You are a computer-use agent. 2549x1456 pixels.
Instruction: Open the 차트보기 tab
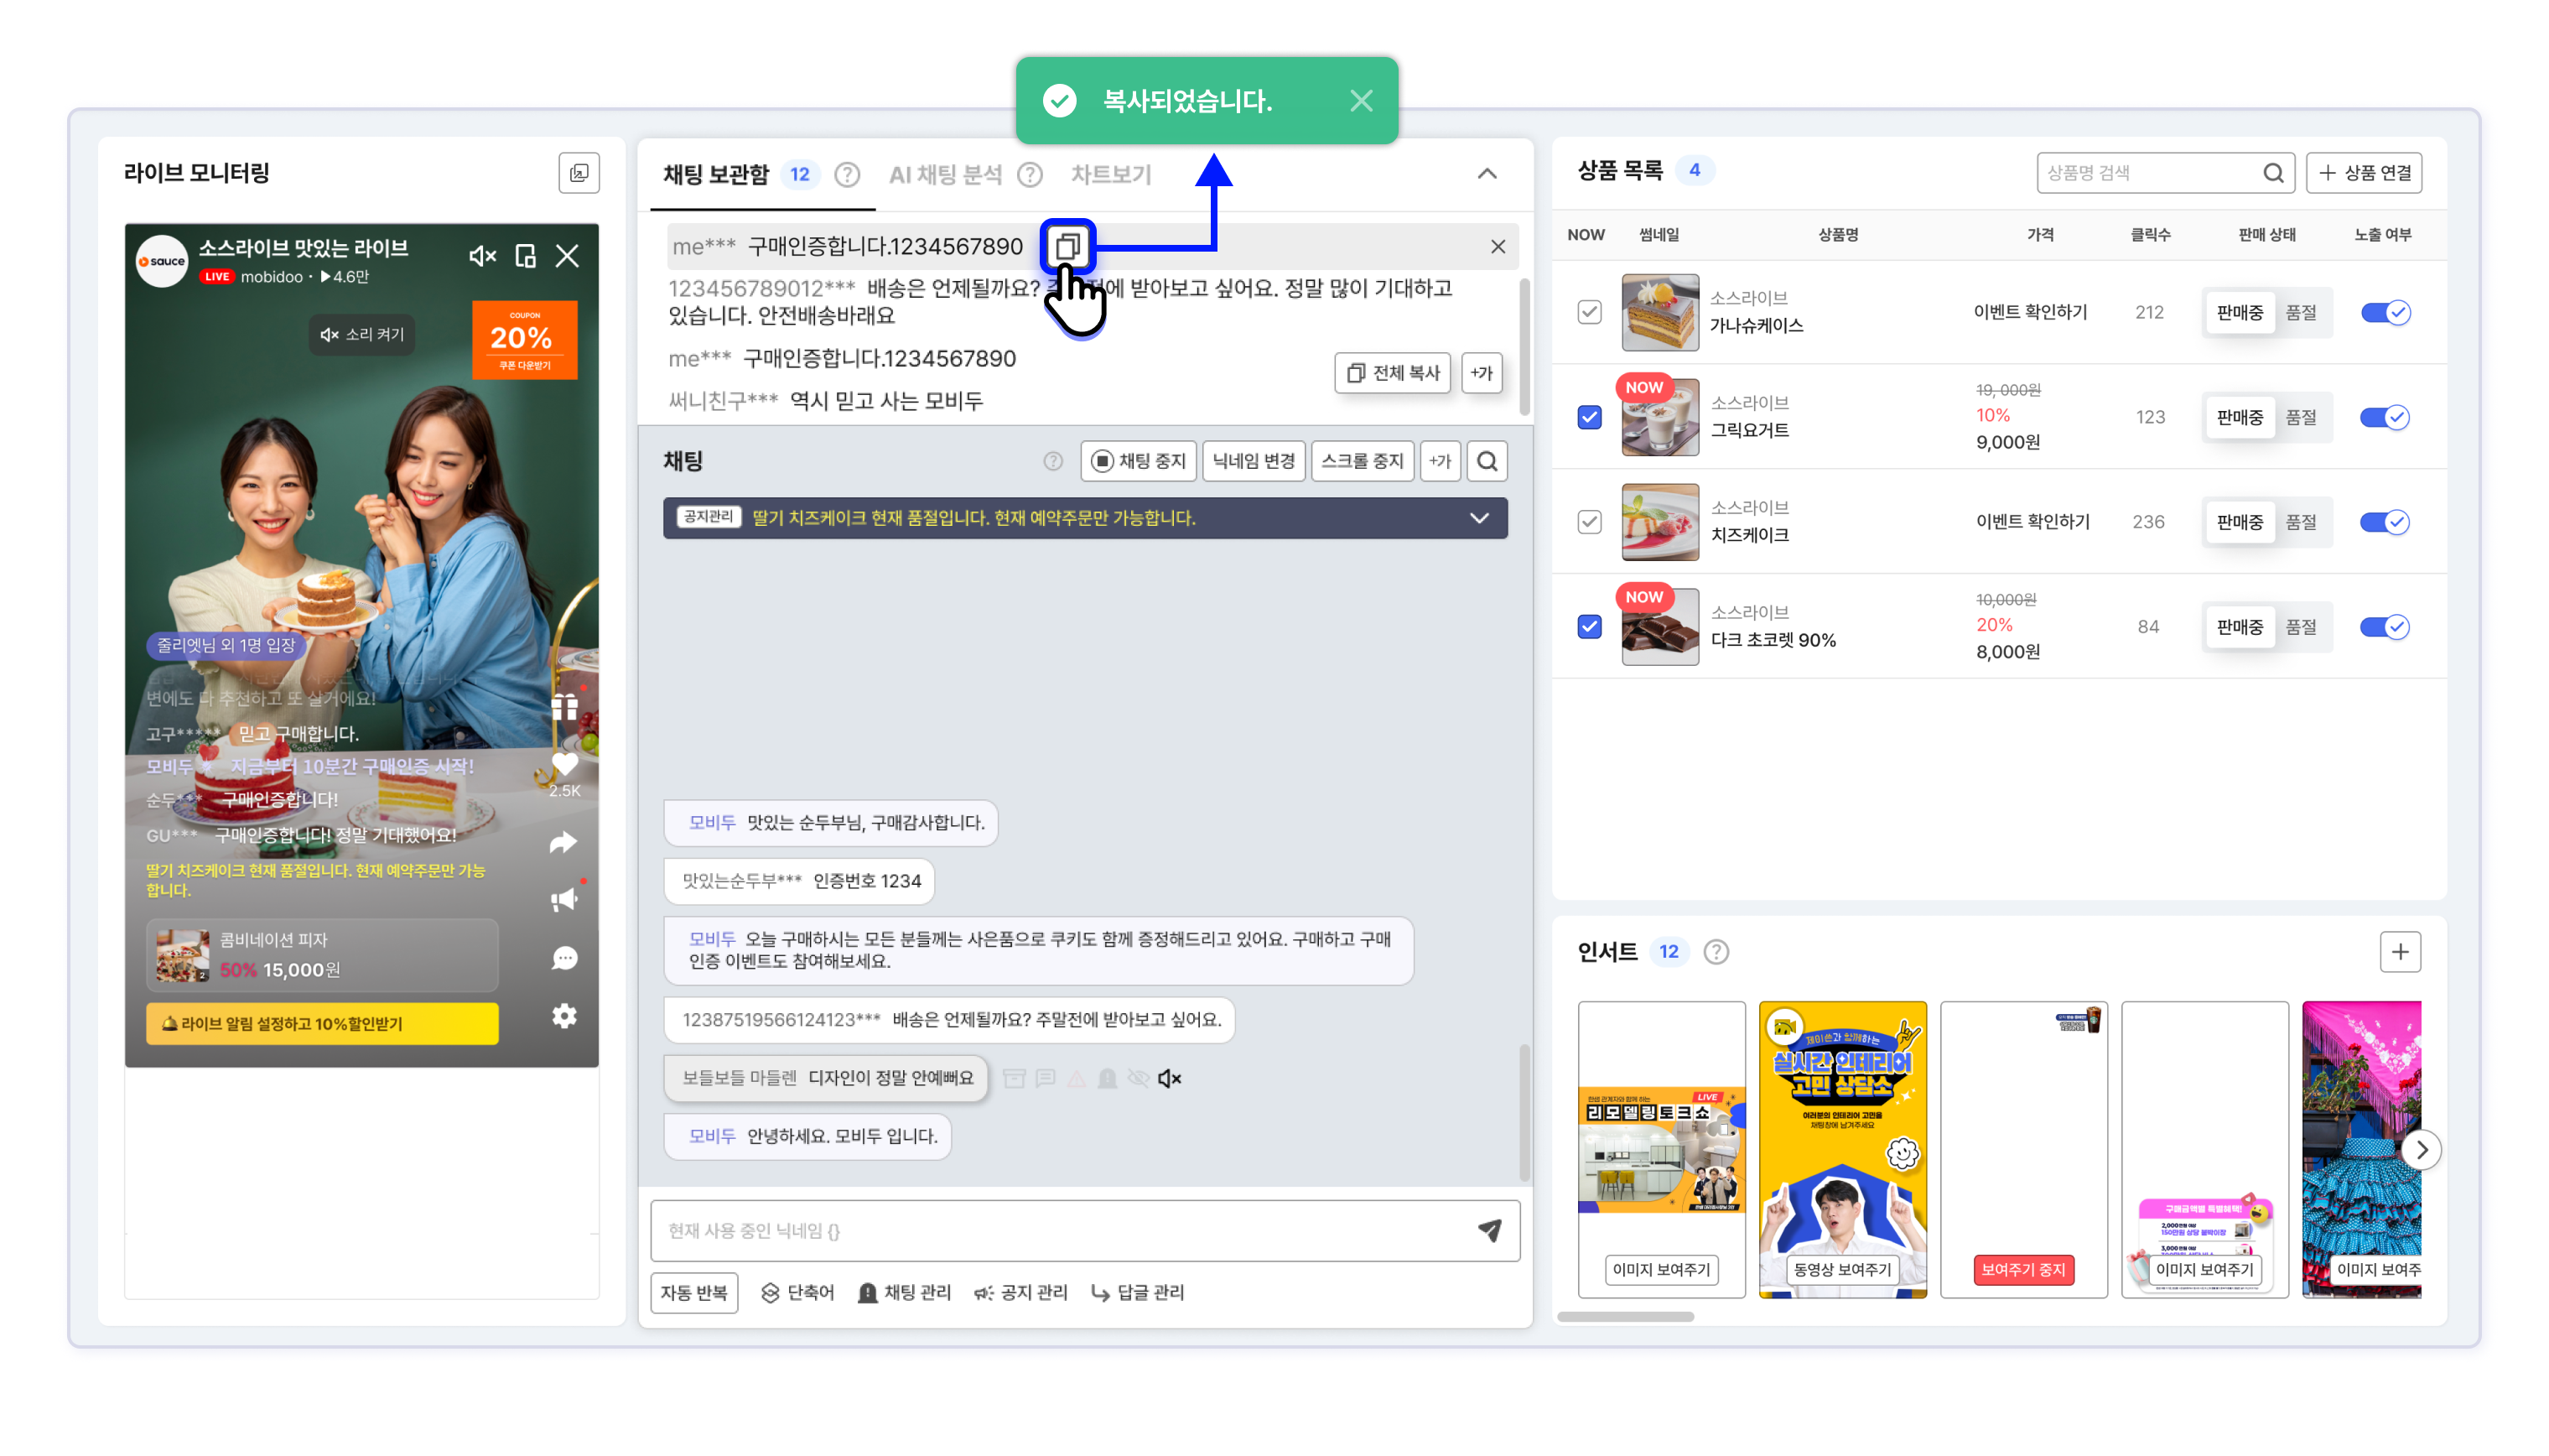point(1110,175)
